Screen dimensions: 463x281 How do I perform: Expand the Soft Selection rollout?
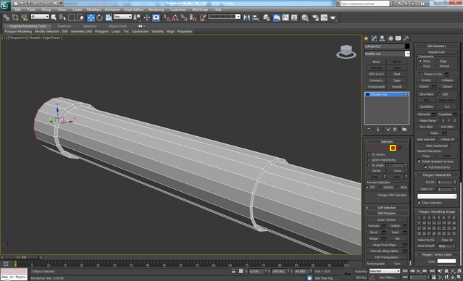[386, 208]
